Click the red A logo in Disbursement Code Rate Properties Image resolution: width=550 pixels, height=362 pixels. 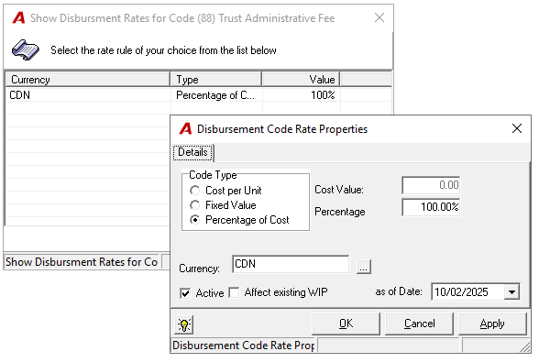pos(185,128)
